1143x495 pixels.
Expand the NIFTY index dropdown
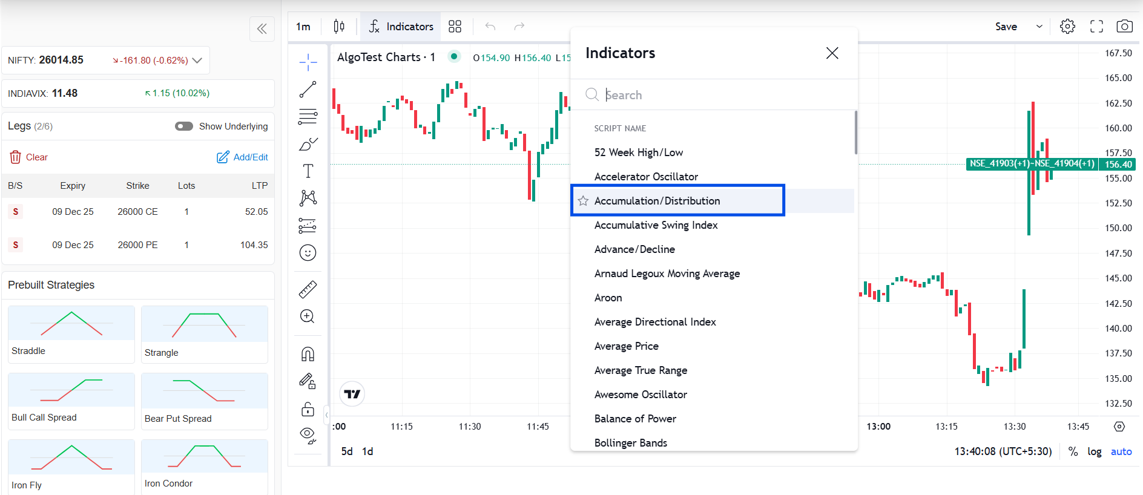coord(197,61)
